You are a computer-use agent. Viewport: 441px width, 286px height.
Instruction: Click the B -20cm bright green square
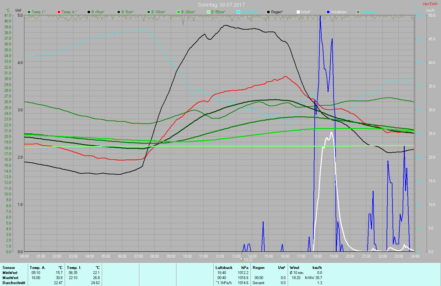[x=179, y=12]
